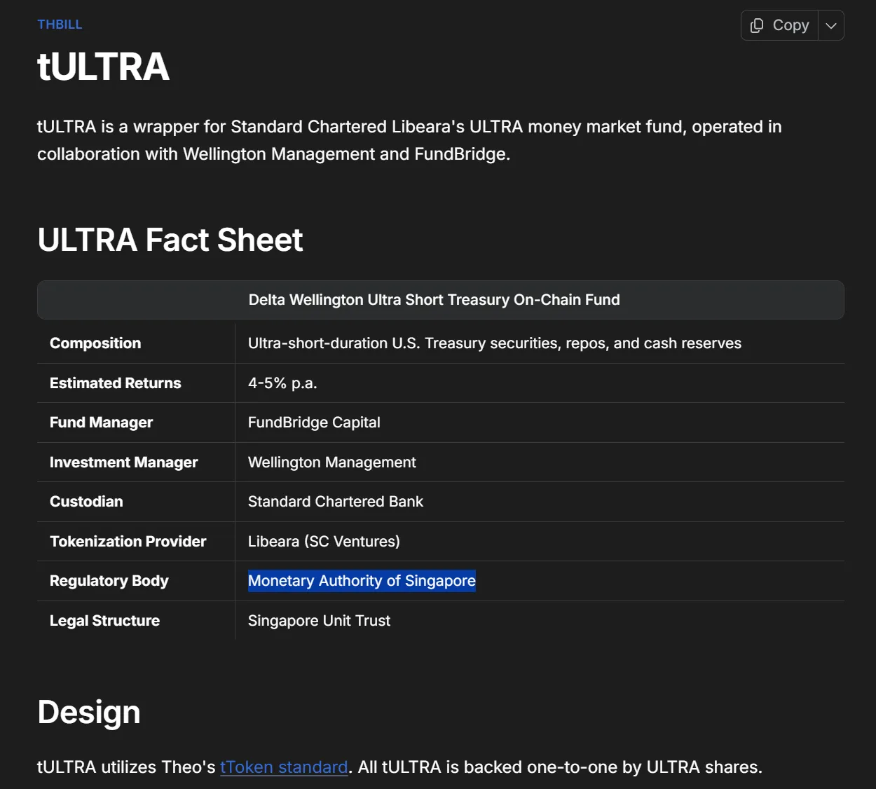The height and width of the screenshot is (789, 876).
Task: Select the highlighted Monetary Authority of Singapore text
Action: [362, 581]
